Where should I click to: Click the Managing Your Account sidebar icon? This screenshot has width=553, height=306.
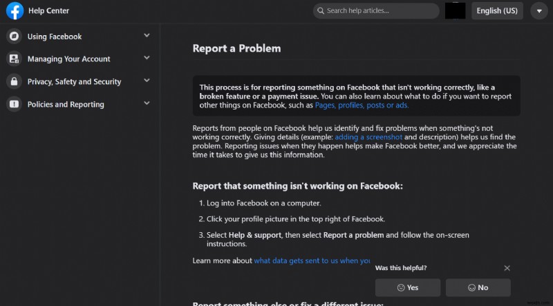[14, 59]
